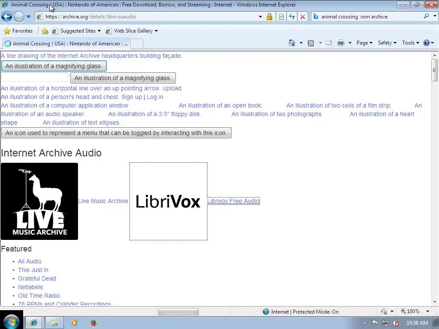Viewport: 439px width, 329px height.
Task: Click the RSS feeds icon
Action: (311, 43)
